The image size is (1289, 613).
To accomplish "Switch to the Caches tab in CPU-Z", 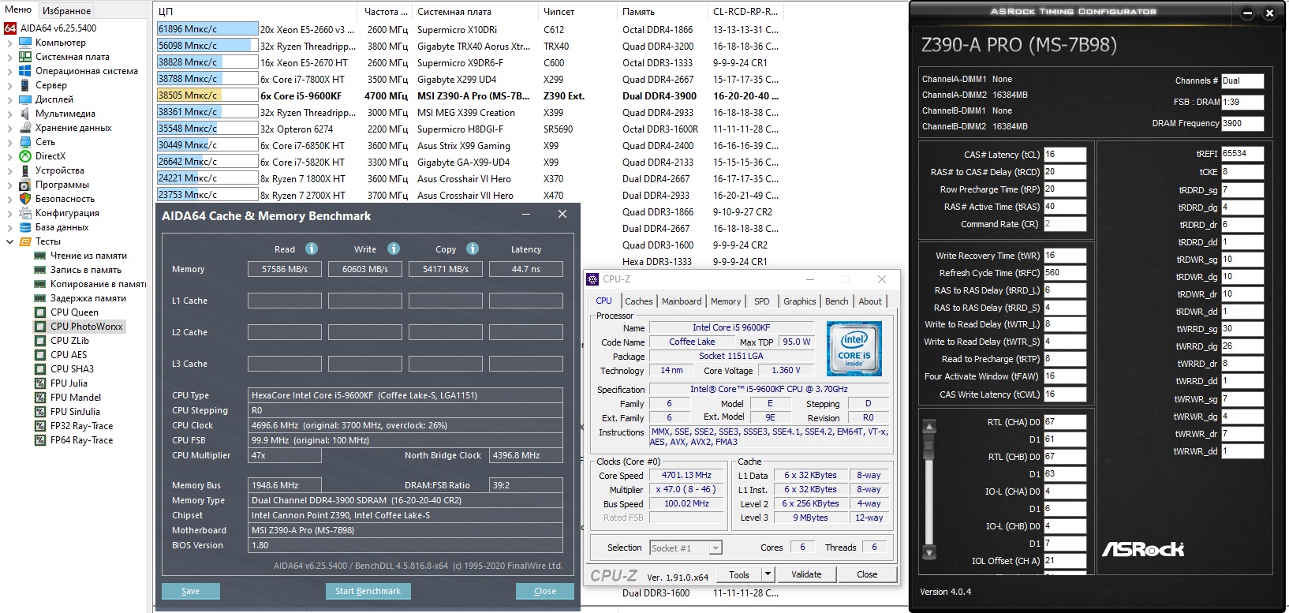I will pyautogui.click(x=639, y=301).
